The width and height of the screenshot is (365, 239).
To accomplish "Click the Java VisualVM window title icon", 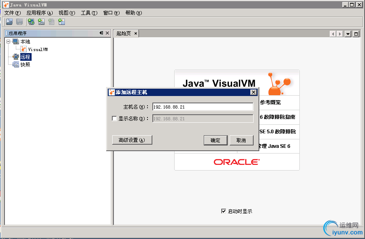I will point(6,4).
